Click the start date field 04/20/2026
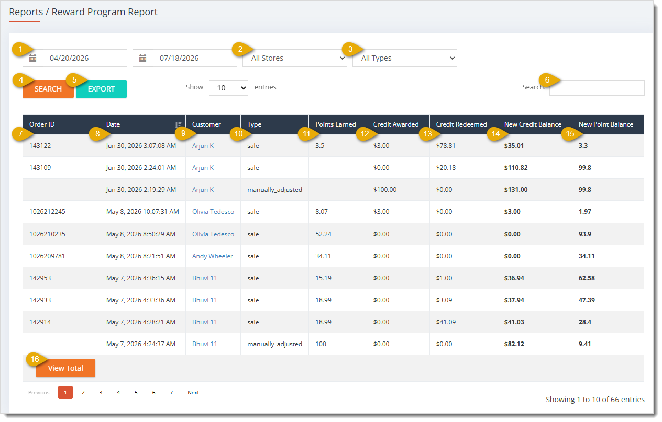This screenshot has height=422, width=662. click(85, 58)
